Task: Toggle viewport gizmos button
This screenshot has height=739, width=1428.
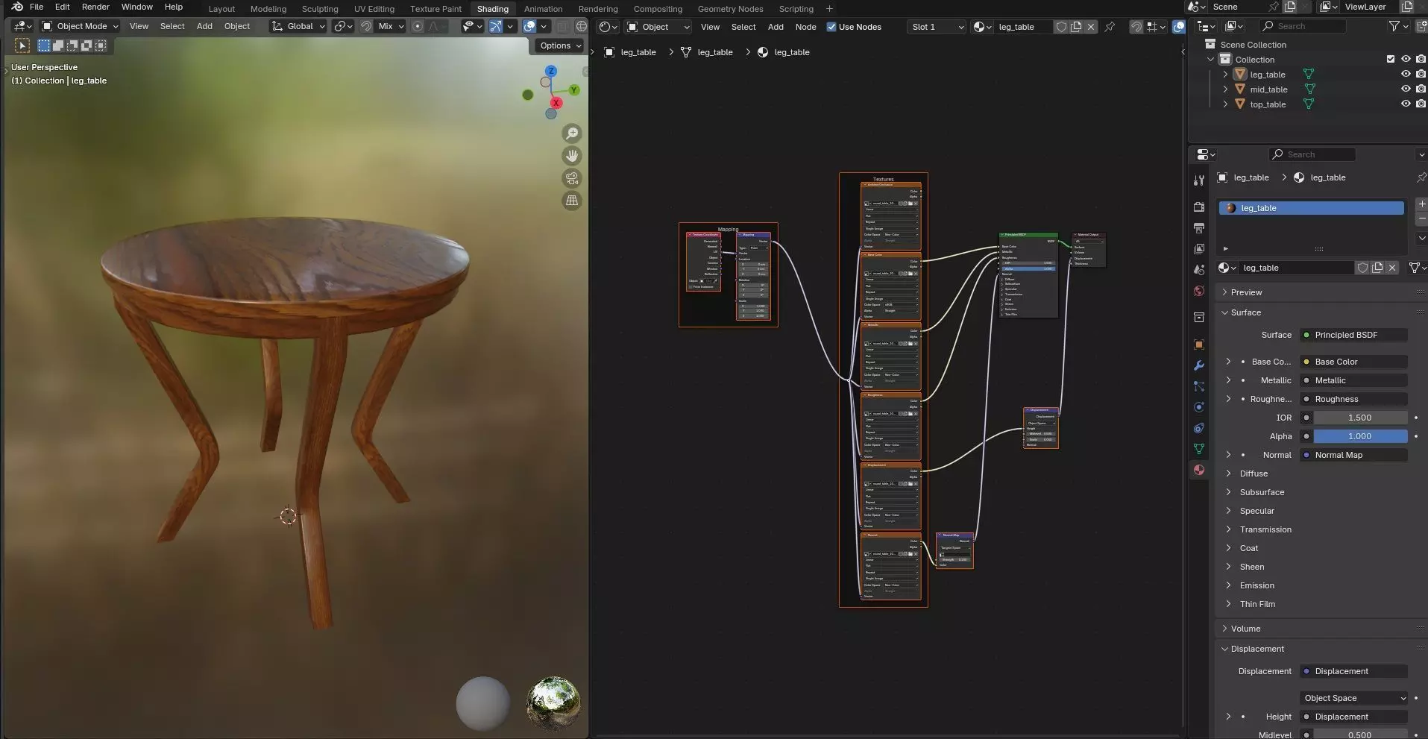Action: [496, 26]
